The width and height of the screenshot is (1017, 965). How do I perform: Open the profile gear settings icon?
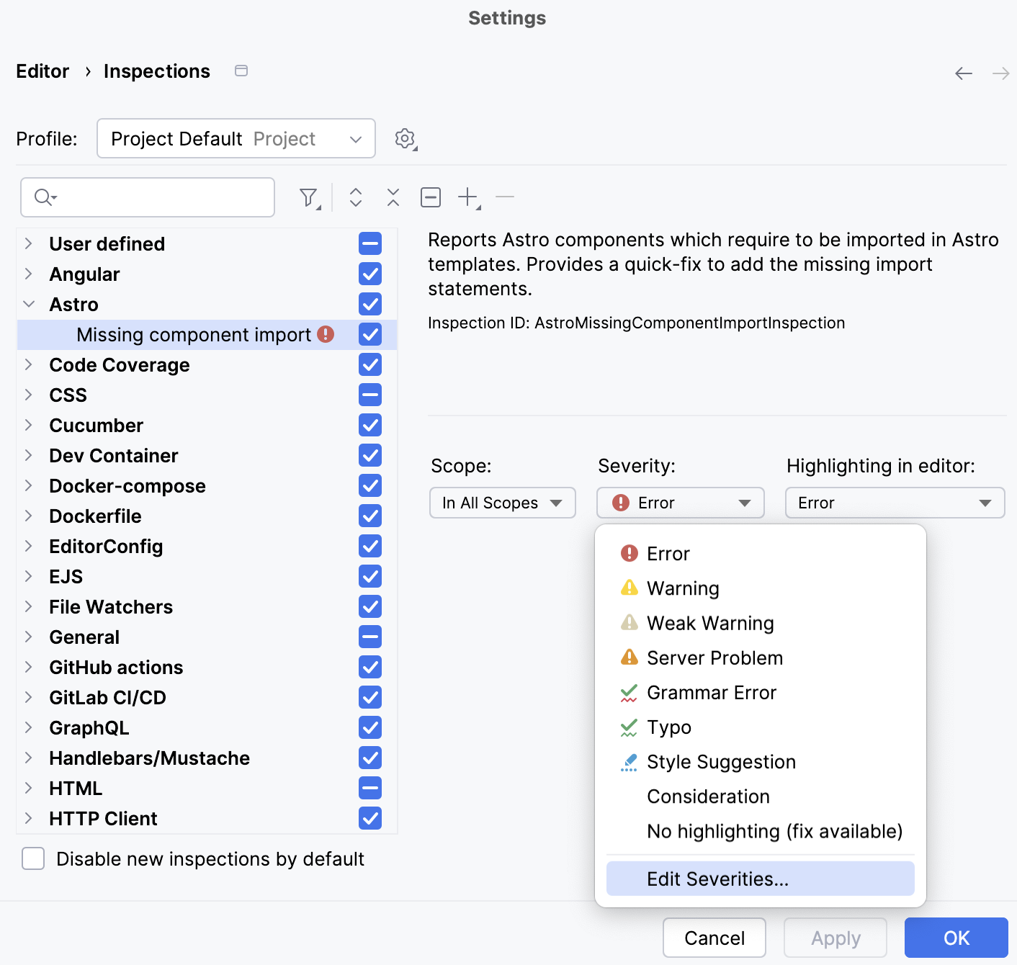click(406, 138)
